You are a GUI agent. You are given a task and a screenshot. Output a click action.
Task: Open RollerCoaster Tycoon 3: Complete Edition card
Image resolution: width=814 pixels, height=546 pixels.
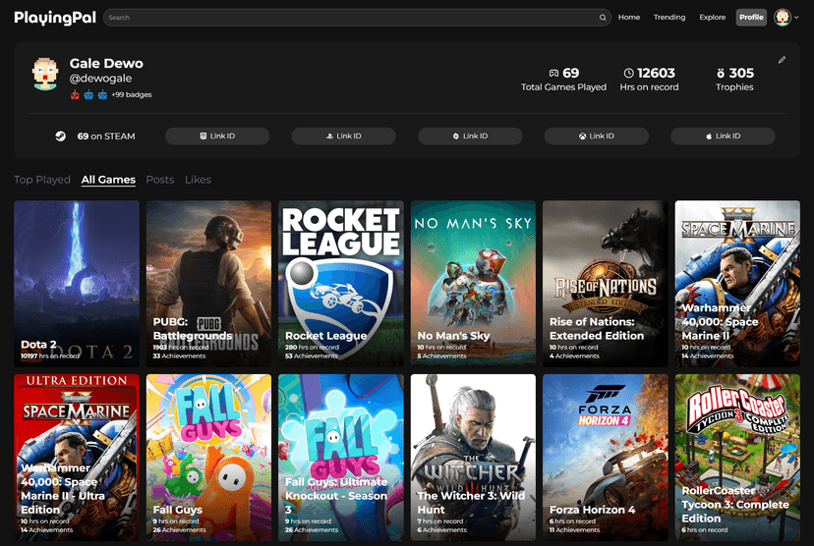(x=737, y=458)
